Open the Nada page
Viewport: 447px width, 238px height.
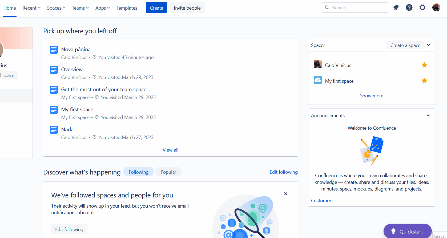(x=67, y=129)
